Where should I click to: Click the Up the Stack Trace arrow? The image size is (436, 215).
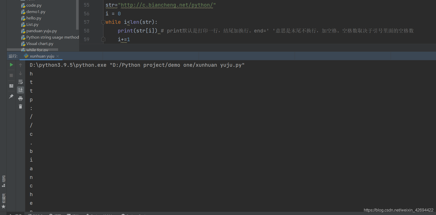pos(20,65)
